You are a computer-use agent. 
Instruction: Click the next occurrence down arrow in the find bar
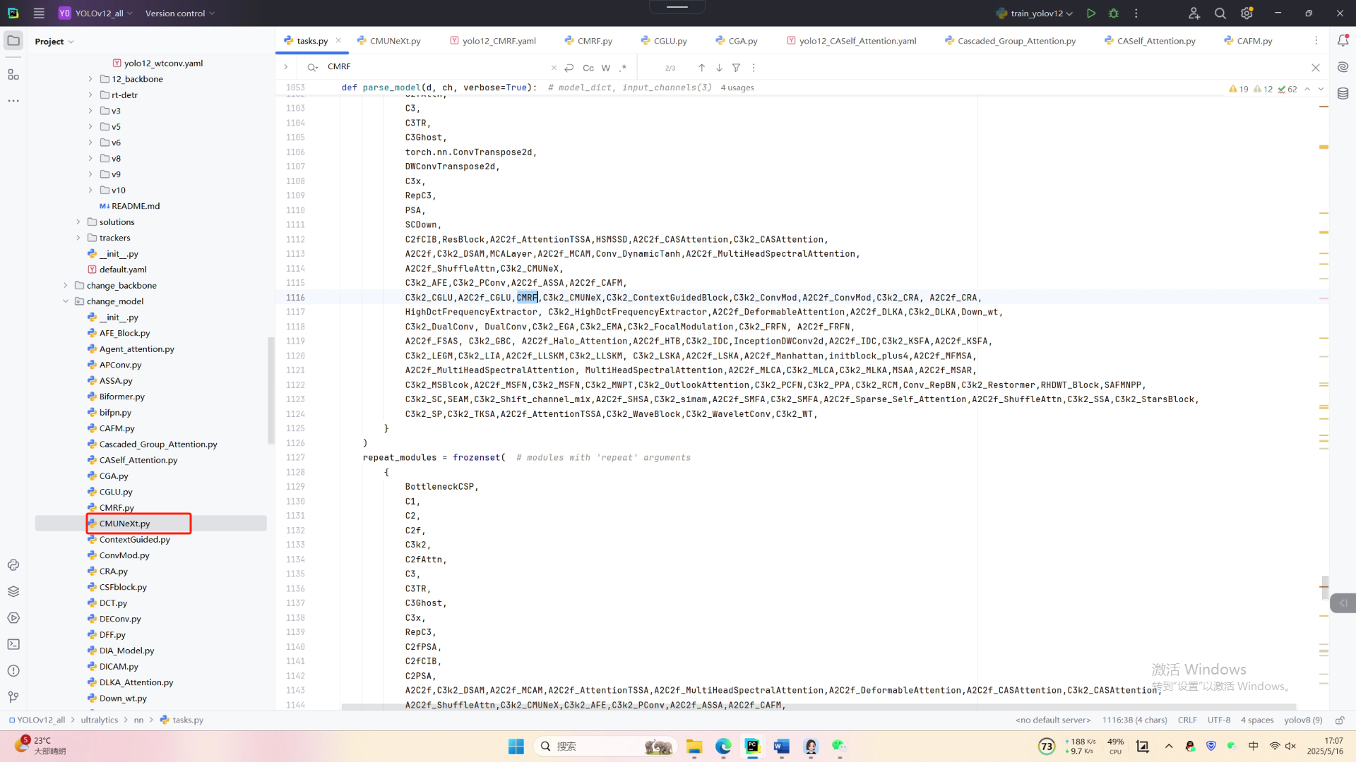pyautogui.click(x=719, y=68)
